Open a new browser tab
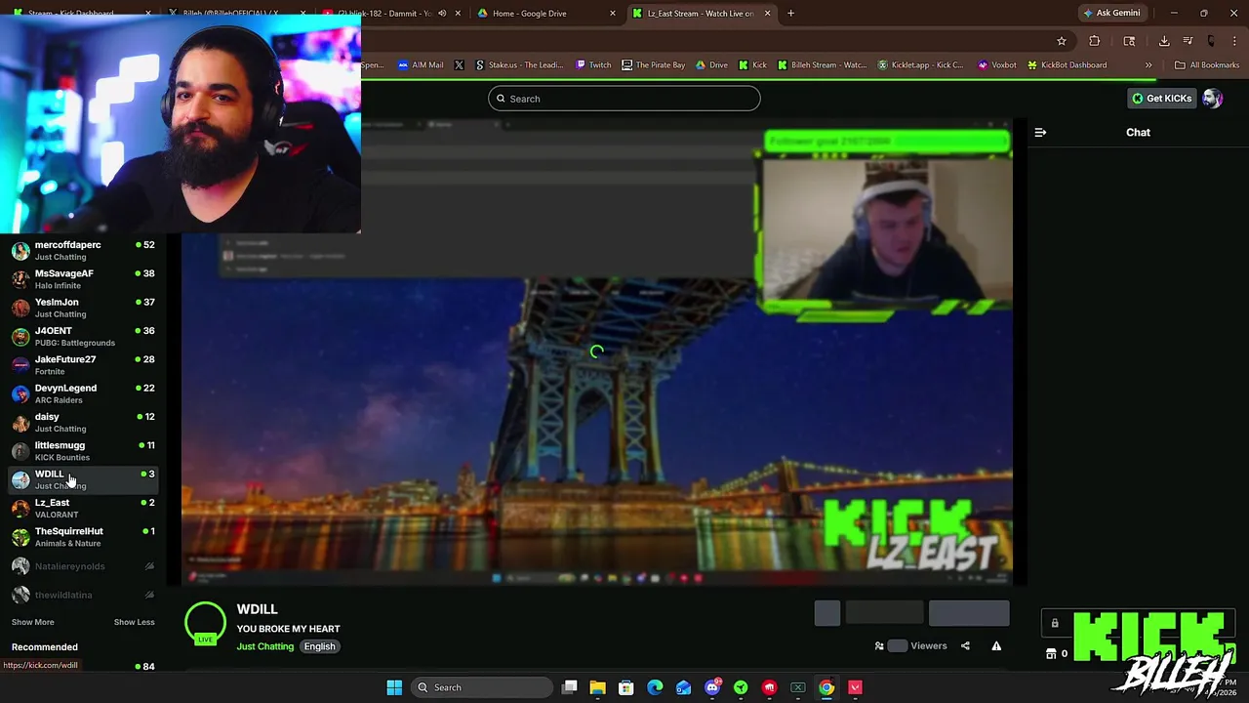Image resolution: width=1249 pixels, height=703 pixels. point(790,14)
